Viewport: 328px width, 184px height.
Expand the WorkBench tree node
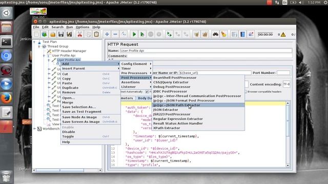pos(34,129)
